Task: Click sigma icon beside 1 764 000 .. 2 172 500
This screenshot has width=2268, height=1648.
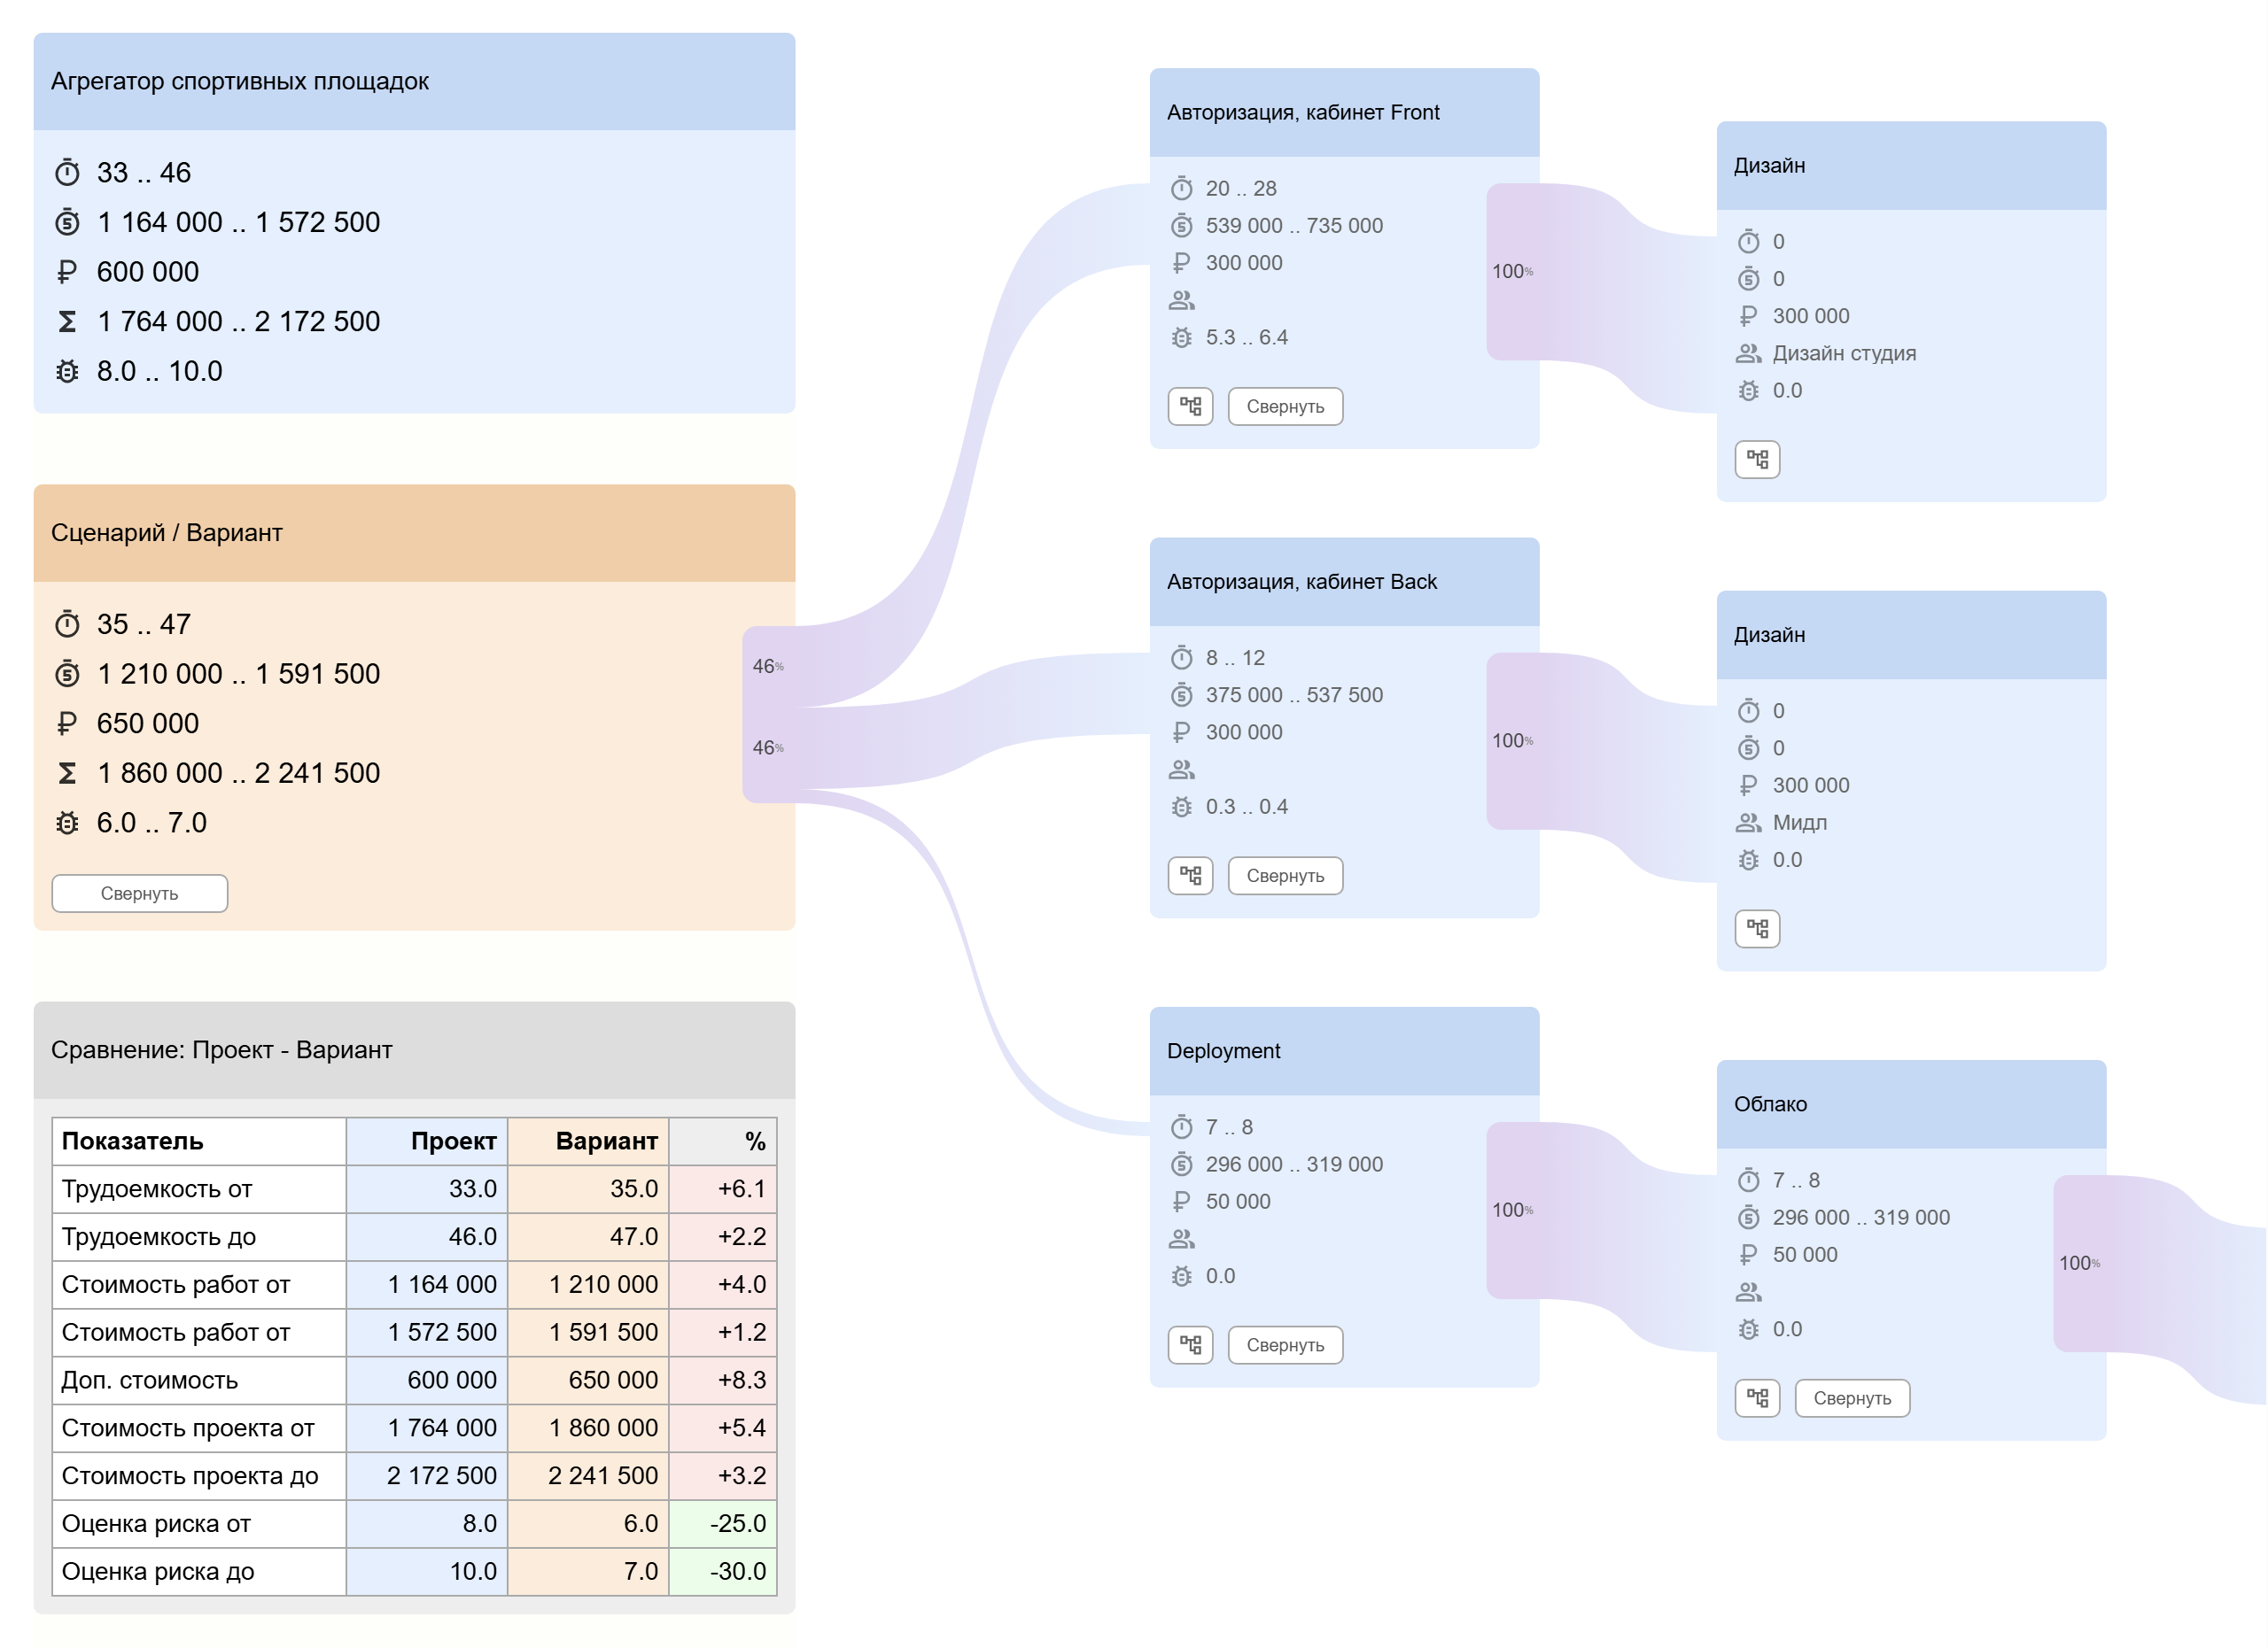Action: 67,321
